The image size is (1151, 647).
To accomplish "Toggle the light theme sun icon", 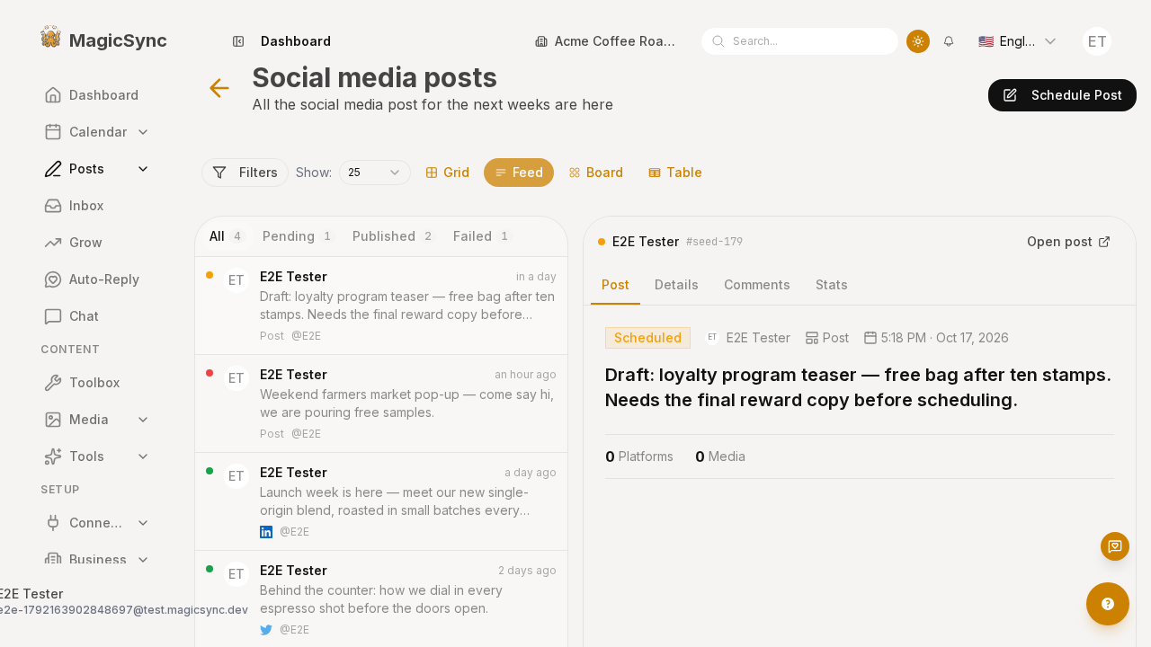I will tap(918, 41).
